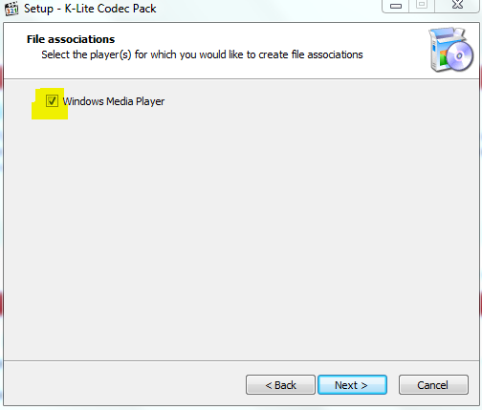This screenshot has height=410, width=482.
Task: Close the setup wizard with the X button
Action: coord(457,5)
